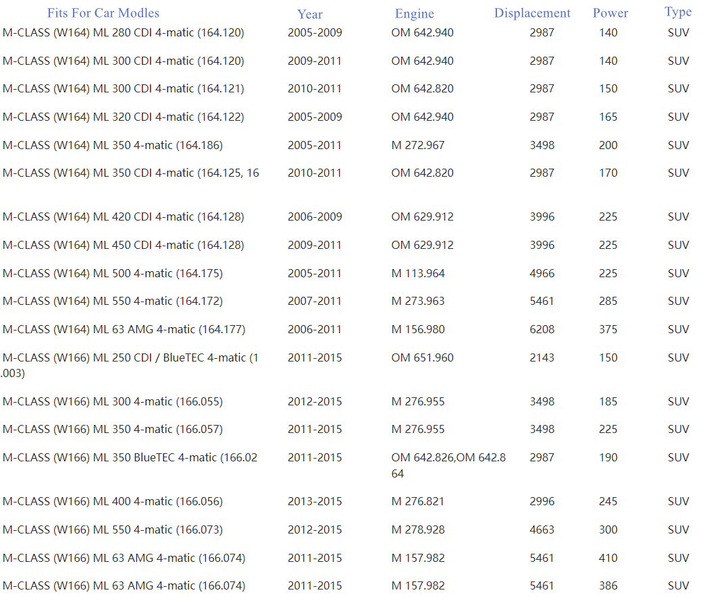
Task: Select the ML 250 CDI / BlueTEC model
Action: (x=130, y=357)
